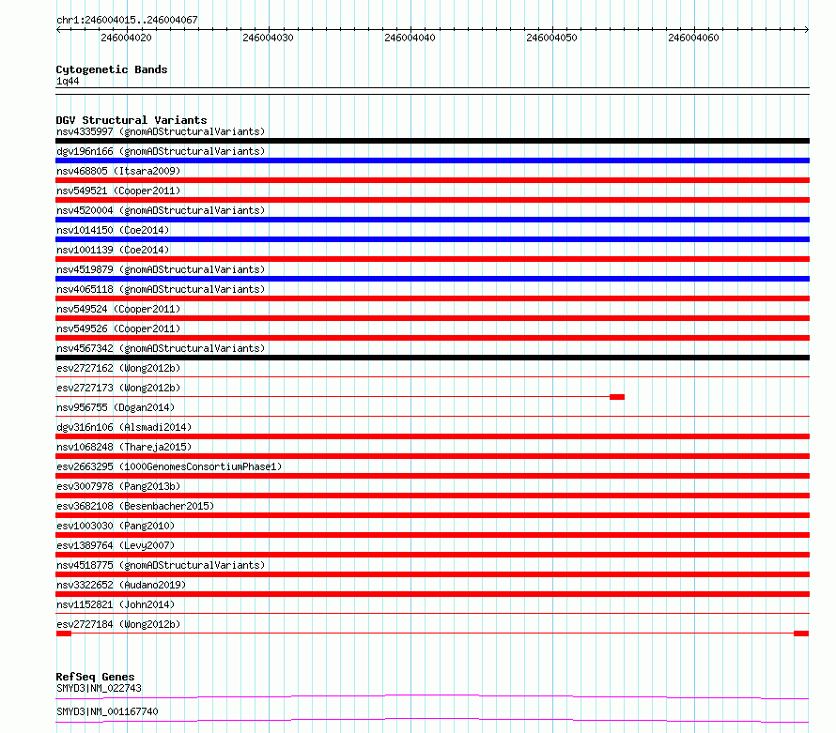Click the ruler's right arrow end
This screenshot has width=836, height=733.
point(807,30)
